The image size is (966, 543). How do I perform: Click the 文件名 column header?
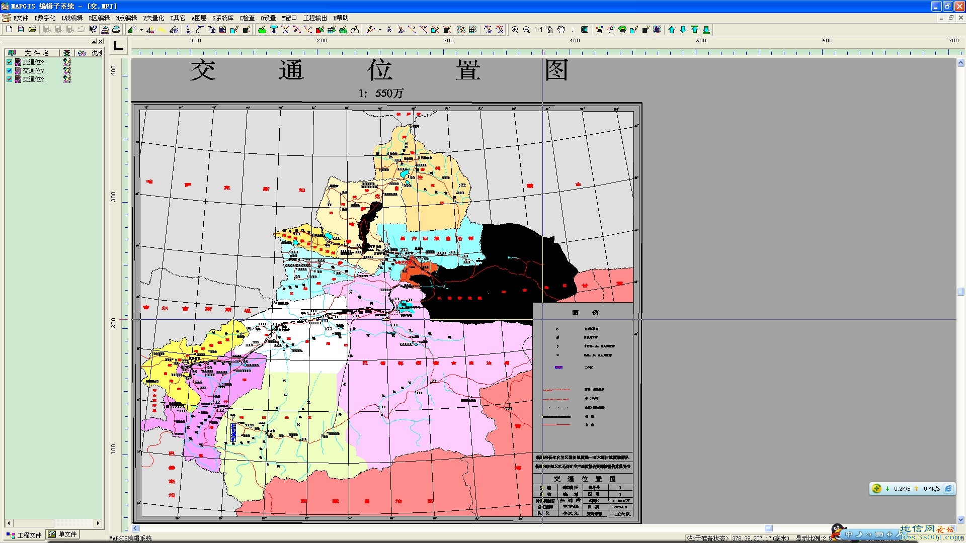pos(32,53)
